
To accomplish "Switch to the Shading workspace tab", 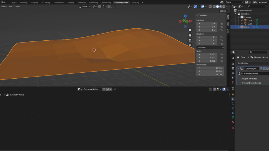I will pyautogui.click(x=71, y=2).
